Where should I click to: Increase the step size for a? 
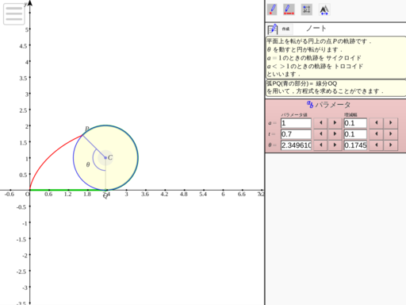click(391, 123)
